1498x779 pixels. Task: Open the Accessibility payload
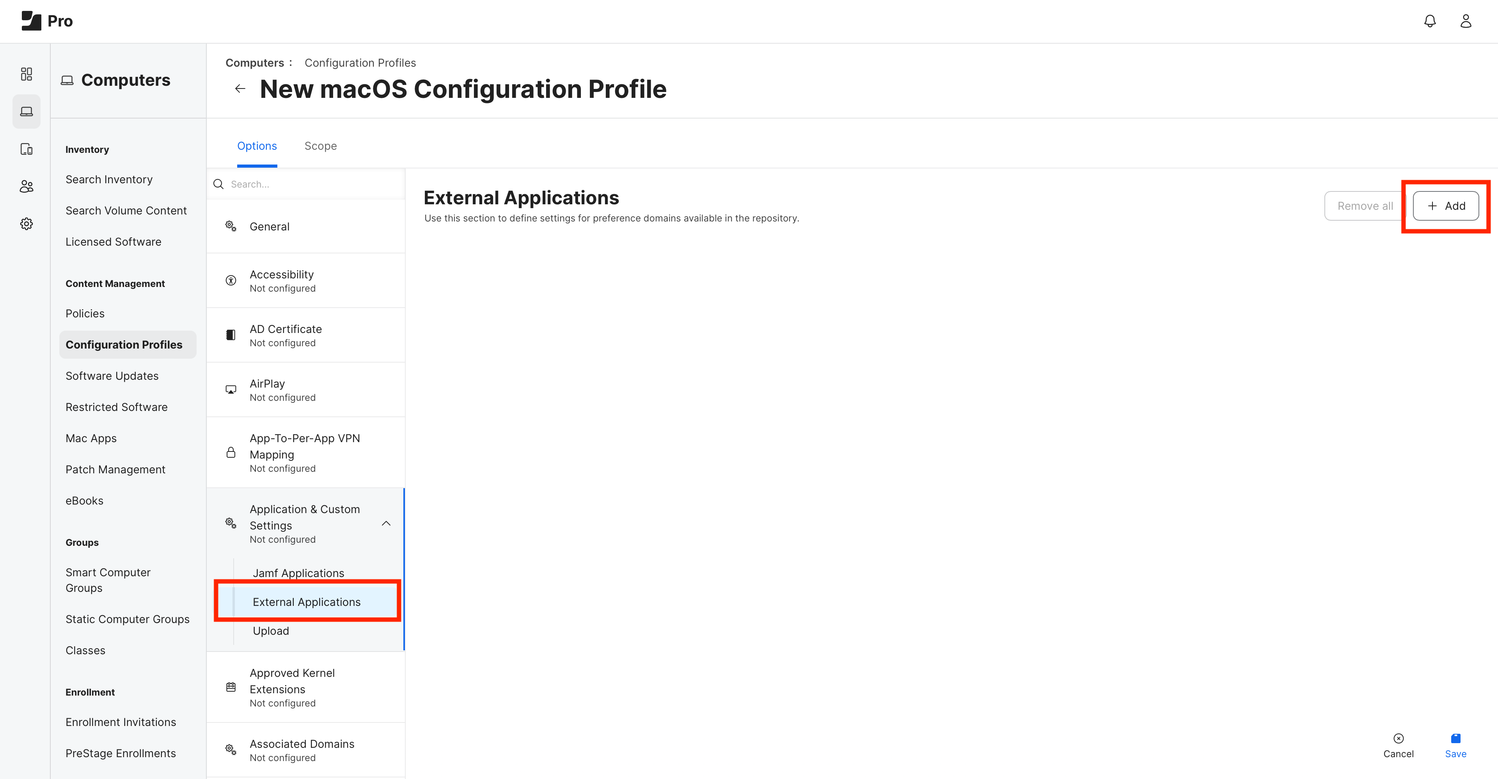click(x=306, y=280)
